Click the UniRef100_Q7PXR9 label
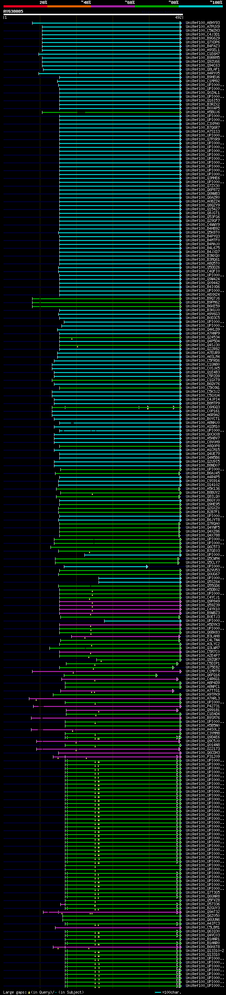The image size is (226, 995). (203, 139)
